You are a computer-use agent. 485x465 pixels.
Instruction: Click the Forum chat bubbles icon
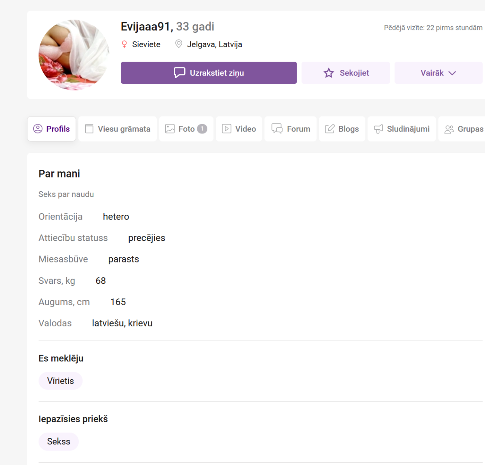click(277, 129)
